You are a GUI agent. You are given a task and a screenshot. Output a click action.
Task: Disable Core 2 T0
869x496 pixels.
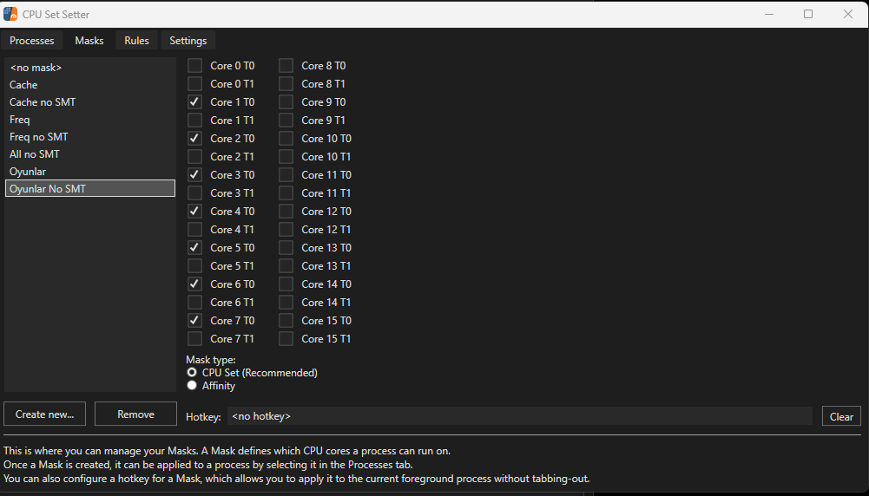click(x=194, y=139)
